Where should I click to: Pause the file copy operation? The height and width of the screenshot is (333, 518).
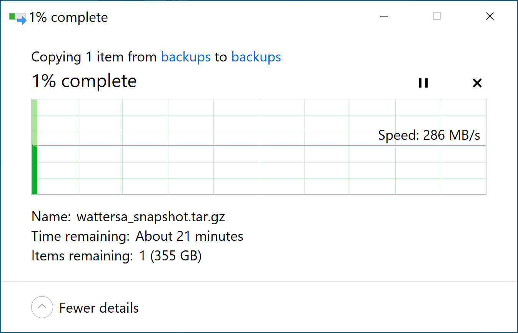coord(423,83)
